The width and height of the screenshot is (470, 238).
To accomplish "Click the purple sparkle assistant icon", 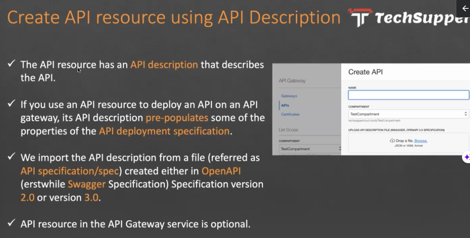I will [467, 157].
